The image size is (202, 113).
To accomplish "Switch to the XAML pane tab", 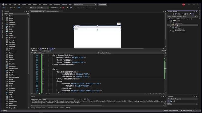I will tap(46, 51).
